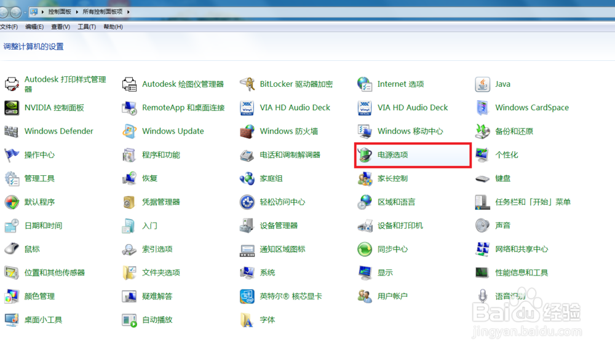Open the 字体 folder icon
The width and height of the screenshot is (615, 353).
(247, 320)
